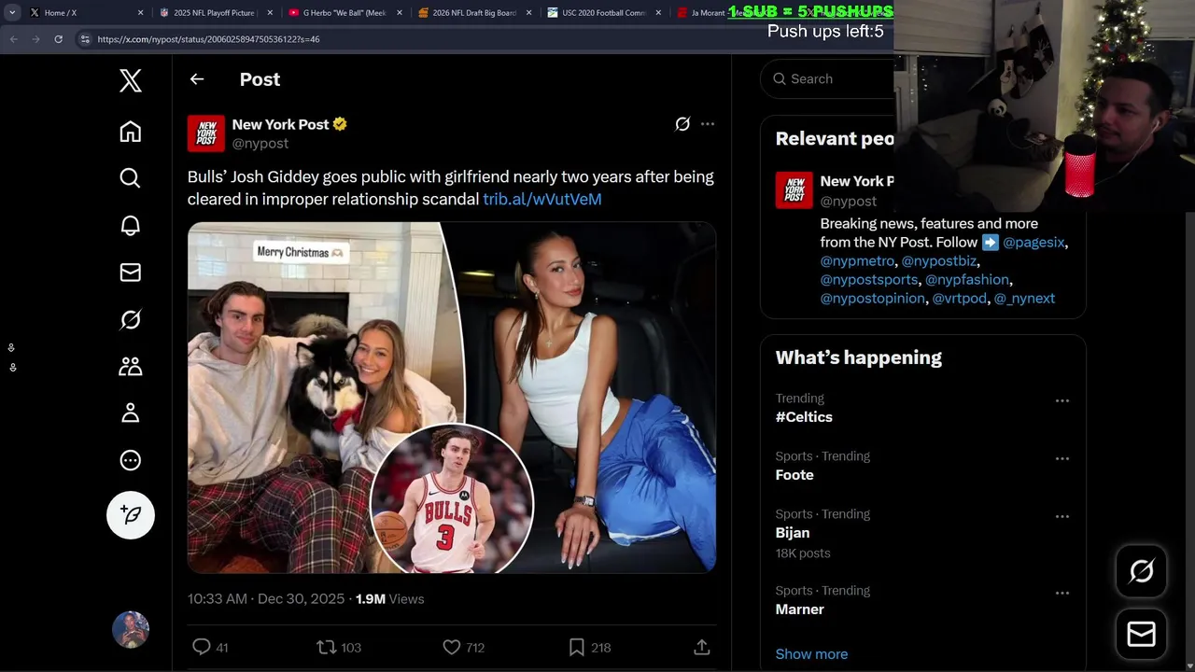Image resolution: width=1195 pixels, height=672 pixels.
Task: Click Grok explain icon on the post
Action: (x=682, y=124)
